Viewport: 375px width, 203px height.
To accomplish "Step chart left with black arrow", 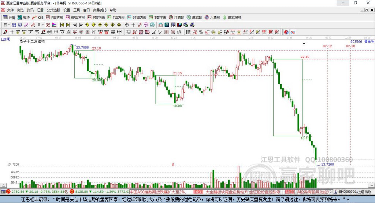I will 75,25.
